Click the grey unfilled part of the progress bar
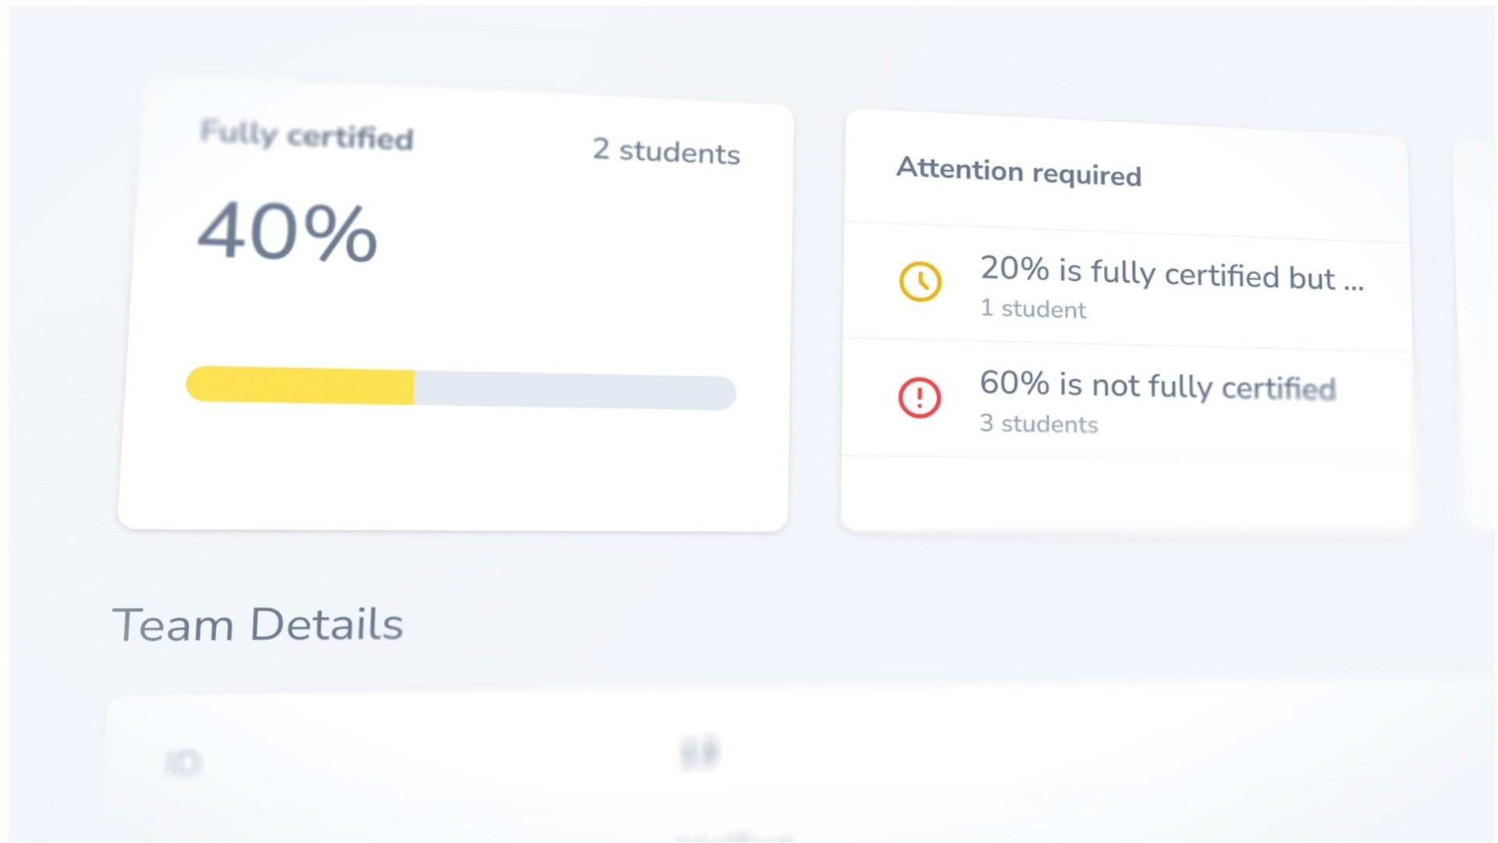 point(575,391)
